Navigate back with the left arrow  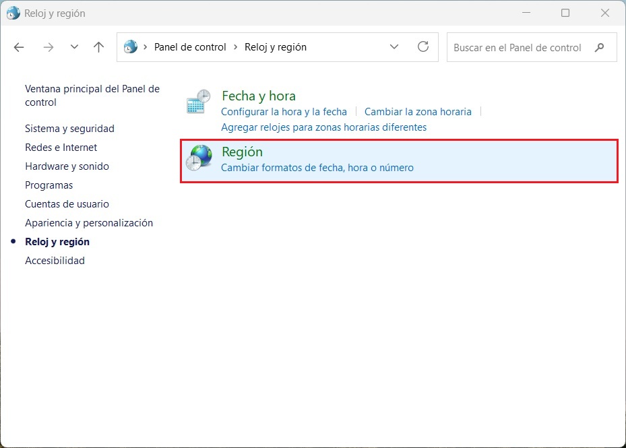click(x=18, y=47)
